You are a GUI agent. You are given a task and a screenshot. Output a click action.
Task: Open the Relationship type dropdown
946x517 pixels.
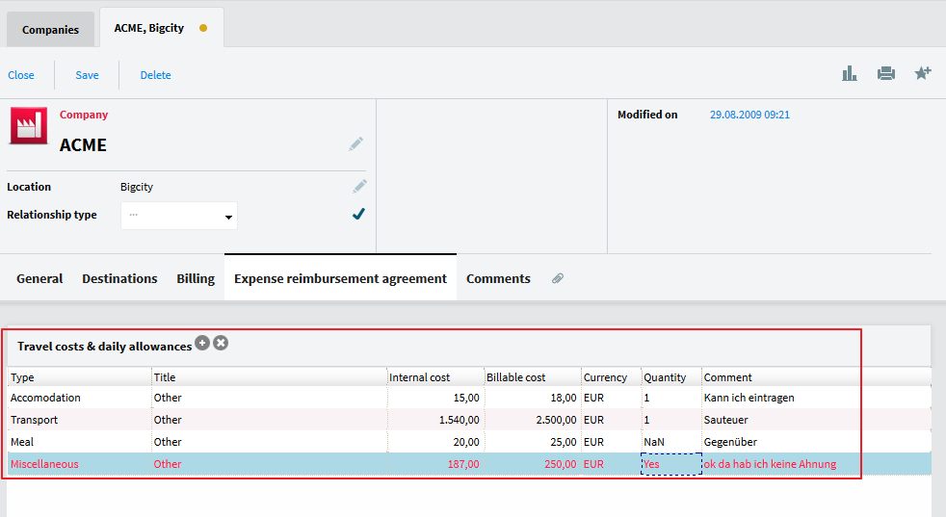click(178, 216)
